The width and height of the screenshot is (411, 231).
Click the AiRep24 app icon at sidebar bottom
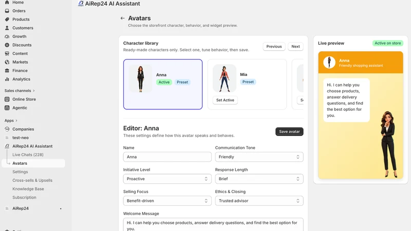7,208
